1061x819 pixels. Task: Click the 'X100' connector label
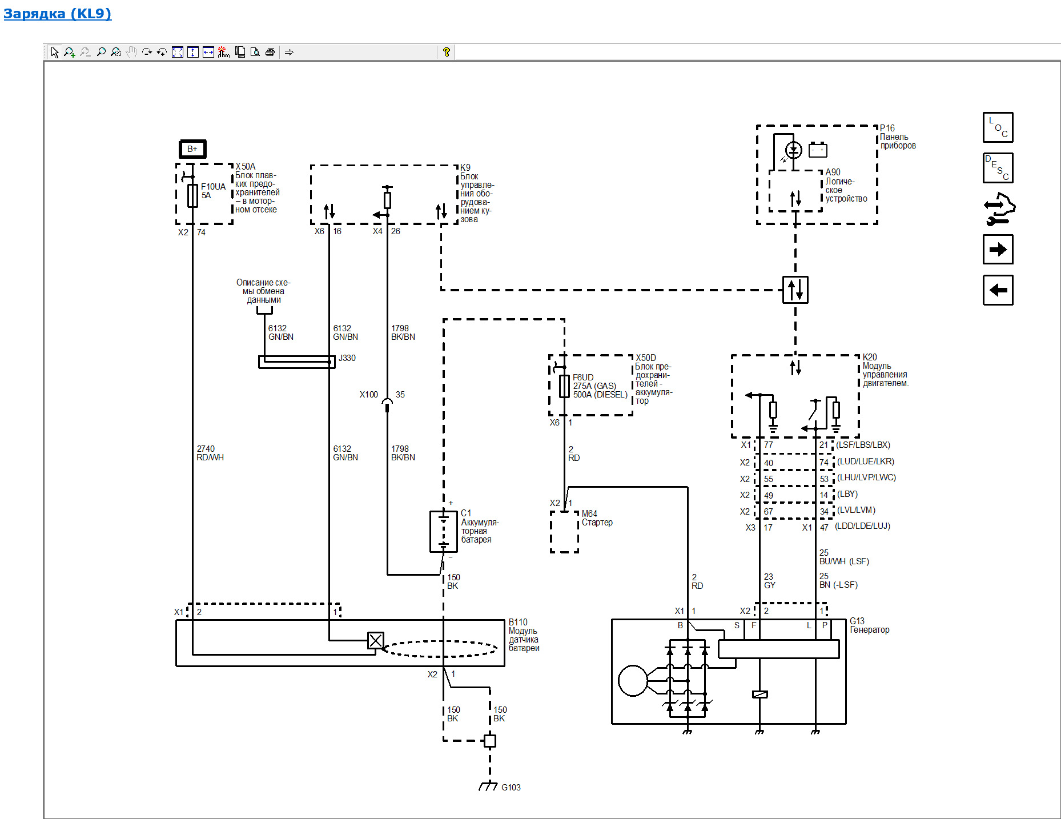tap(369, 395)
